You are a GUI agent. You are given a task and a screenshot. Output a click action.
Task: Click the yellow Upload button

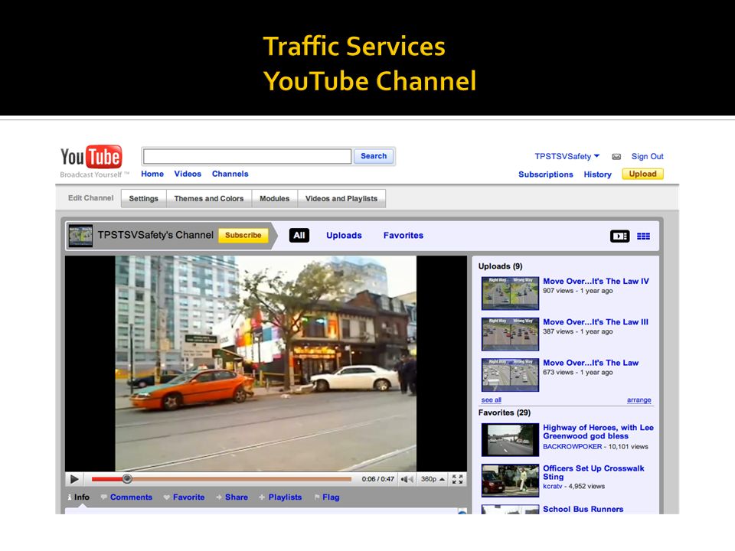point(642,174)
